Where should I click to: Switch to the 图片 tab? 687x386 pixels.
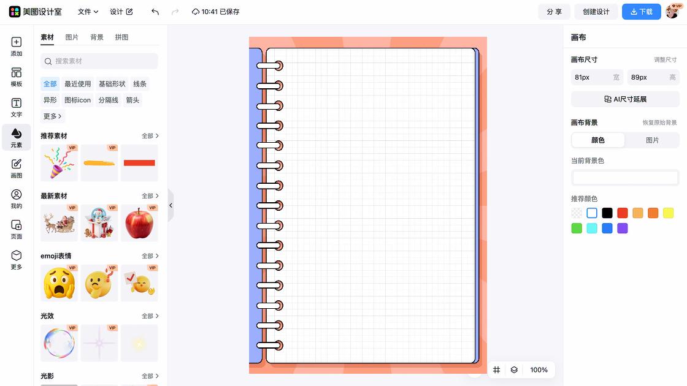click(x=72, y=37)
